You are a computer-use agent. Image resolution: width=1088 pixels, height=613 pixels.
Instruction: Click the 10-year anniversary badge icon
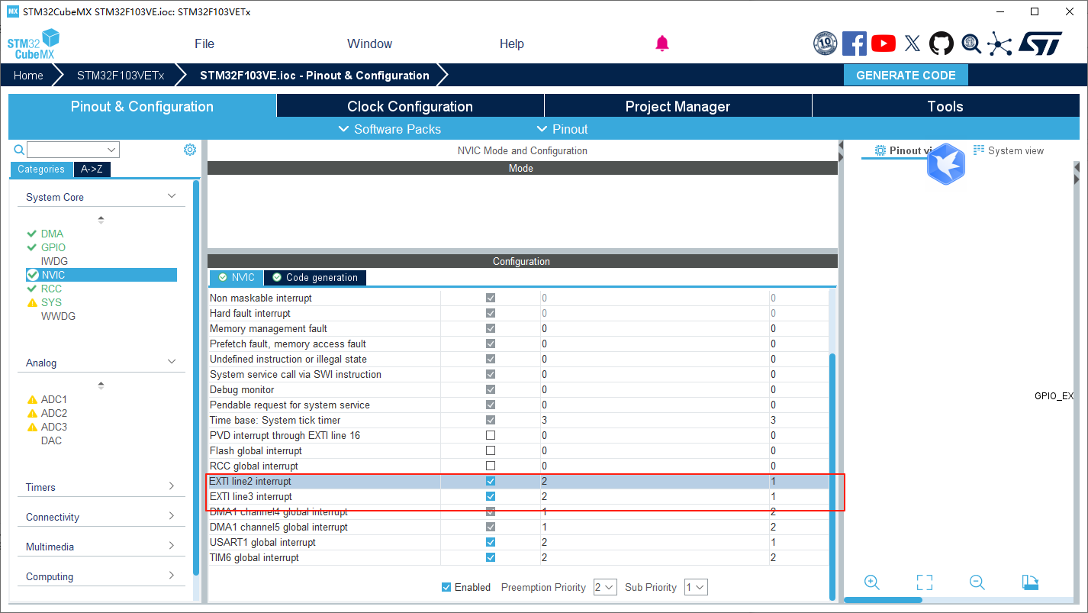(825, 44)
